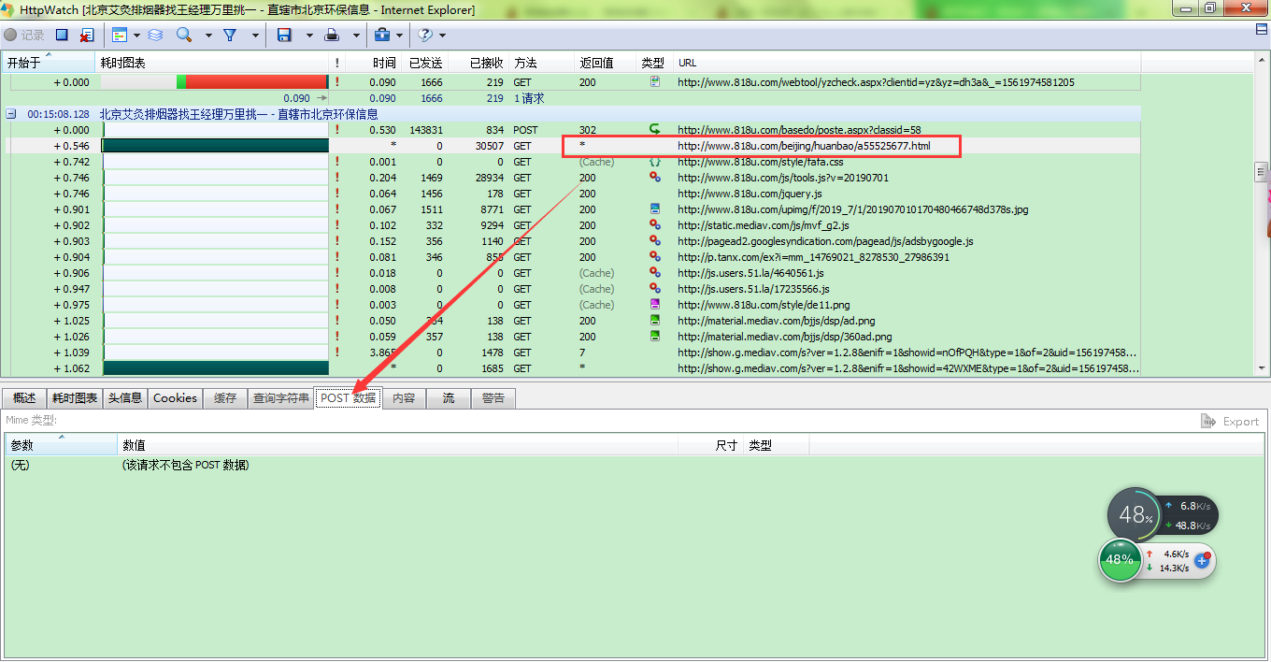Open dropdown arrow beside the help icon

[x=442, y=36]
